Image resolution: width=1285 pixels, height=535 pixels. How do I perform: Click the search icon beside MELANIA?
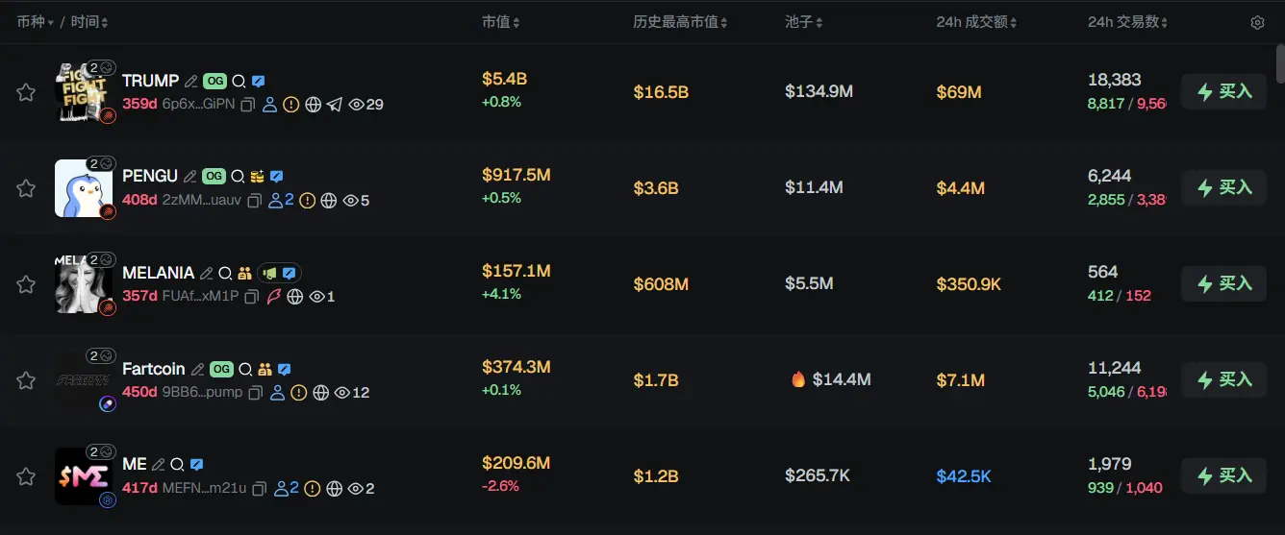(225, 274)
